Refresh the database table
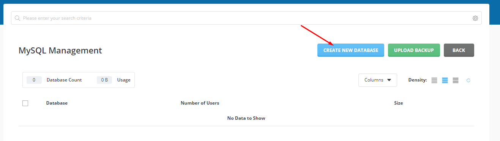 [x=468, y=80]
